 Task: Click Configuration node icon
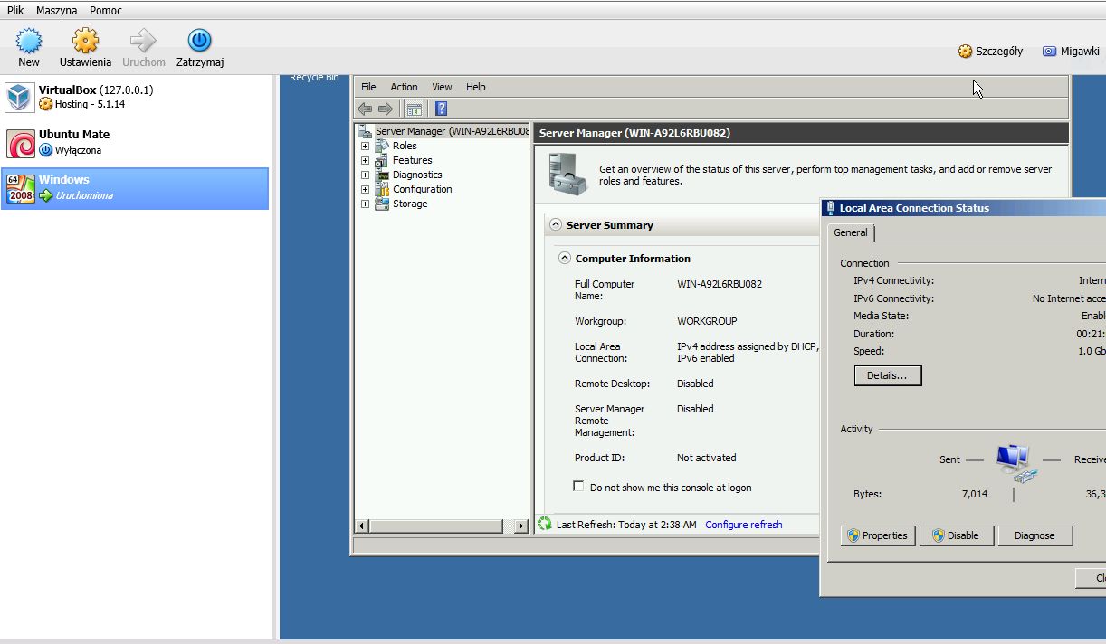click(x=382, y=189)
